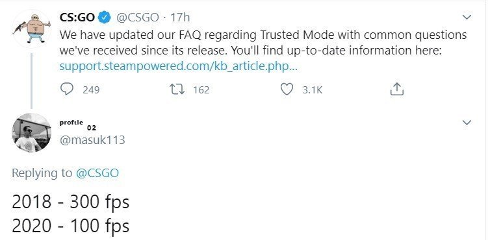Click the blue verified badge next to CS:GO
The width and height of the screenshot is (488, 240).
click(105, 18)
